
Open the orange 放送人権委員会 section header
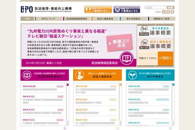97,75
